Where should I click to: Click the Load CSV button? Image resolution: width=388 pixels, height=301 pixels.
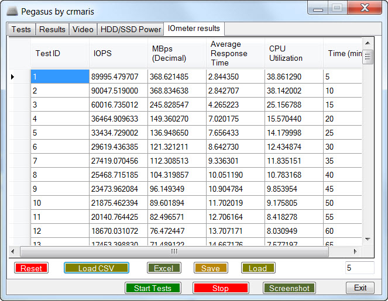(96, 268)
